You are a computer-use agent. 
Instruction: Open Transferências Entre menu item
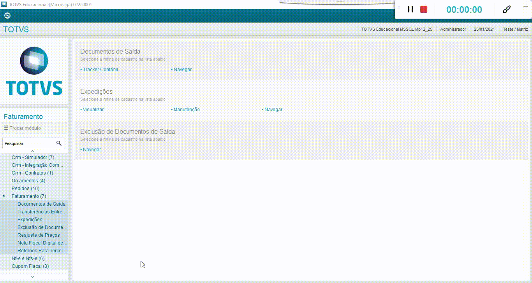coord(42,212)
